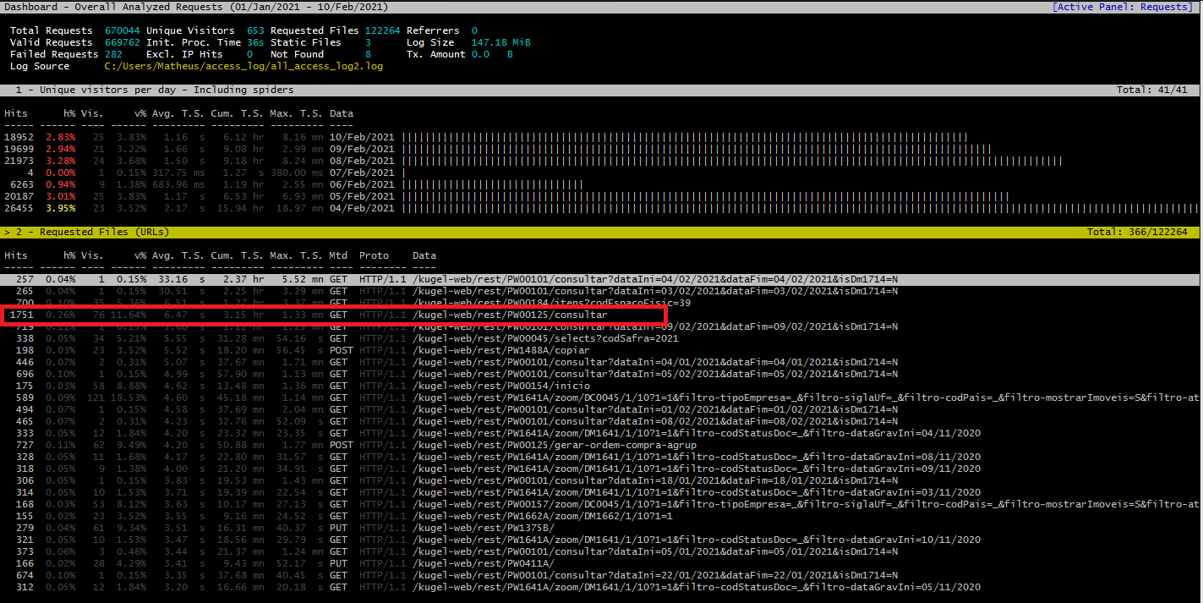Open the panel 2 disclosure marker
The width and height of the screenshot is (1203, 603).
tap(7, 231)
